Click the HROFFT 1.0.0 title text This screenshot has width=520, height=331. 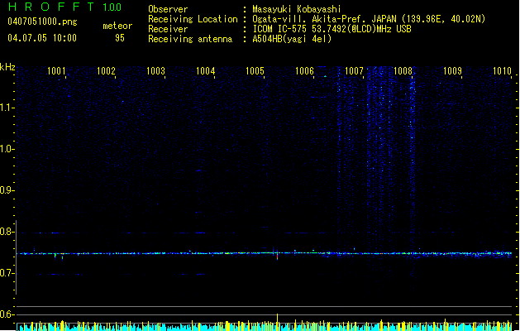click(x=65, y=7)
